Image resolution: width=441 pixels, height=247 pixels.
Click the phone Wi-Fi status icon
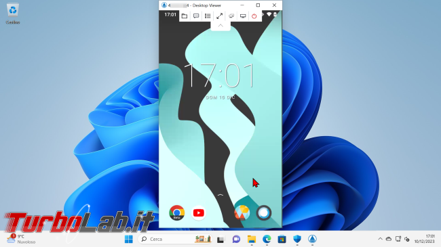(x=269, y=14)
